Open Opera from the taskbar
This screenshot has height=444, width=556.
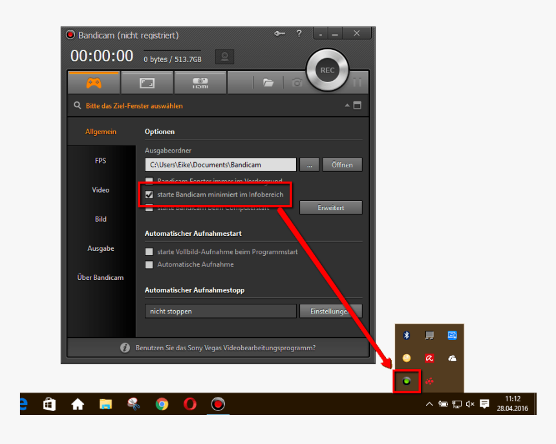pos(189,404)
